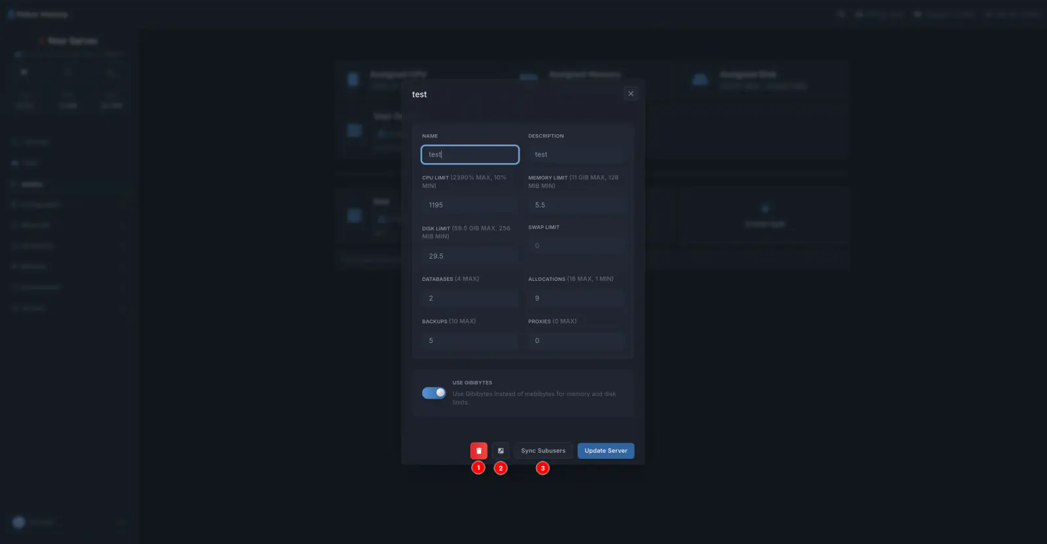Click the Swap Limit input
1047x544 pixels.
[x=577, y=246]
